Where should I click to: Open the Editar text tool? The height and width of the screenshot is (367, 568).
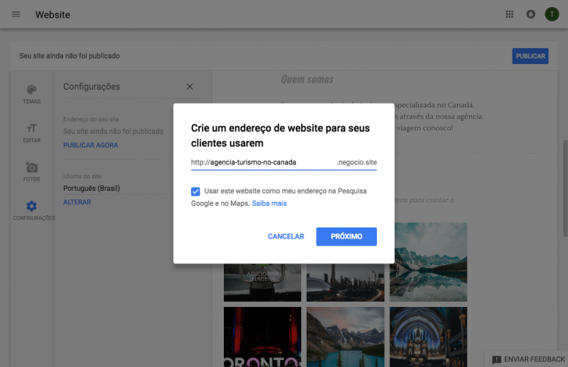pos(31,128)
